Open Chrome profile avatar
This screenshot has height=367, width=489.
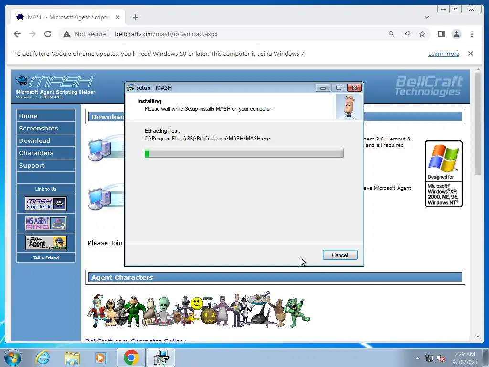[x=456, y=34]
